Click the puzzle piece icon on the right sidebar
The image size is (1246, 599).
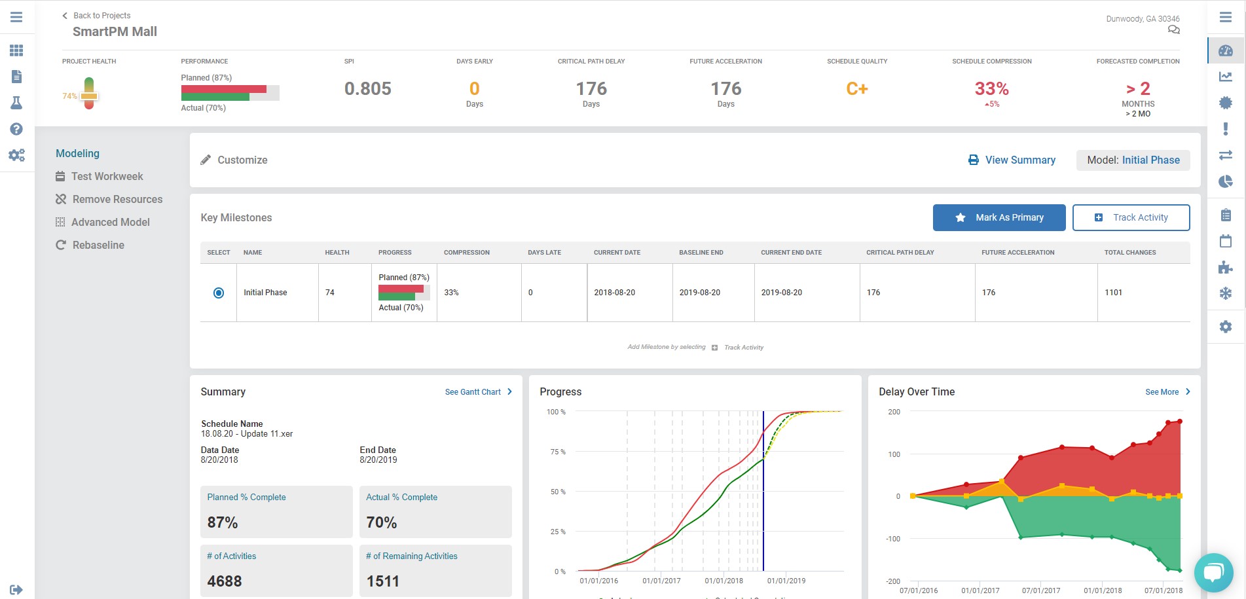click(x=1225, y=267)
